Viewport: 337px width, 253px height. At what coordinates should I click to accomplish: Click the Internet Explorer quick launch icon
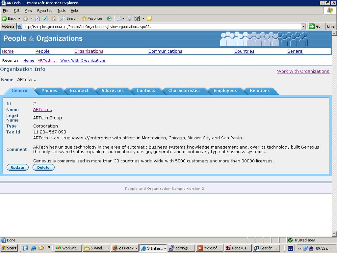click(x=33, y=248)
